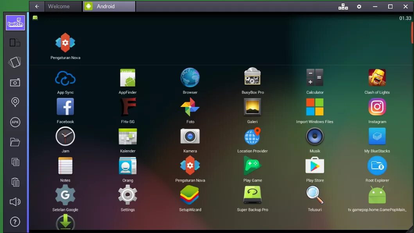Click the copy sidebar icon
The height and width of the screenshot is (233, 414).
point(15,162)
